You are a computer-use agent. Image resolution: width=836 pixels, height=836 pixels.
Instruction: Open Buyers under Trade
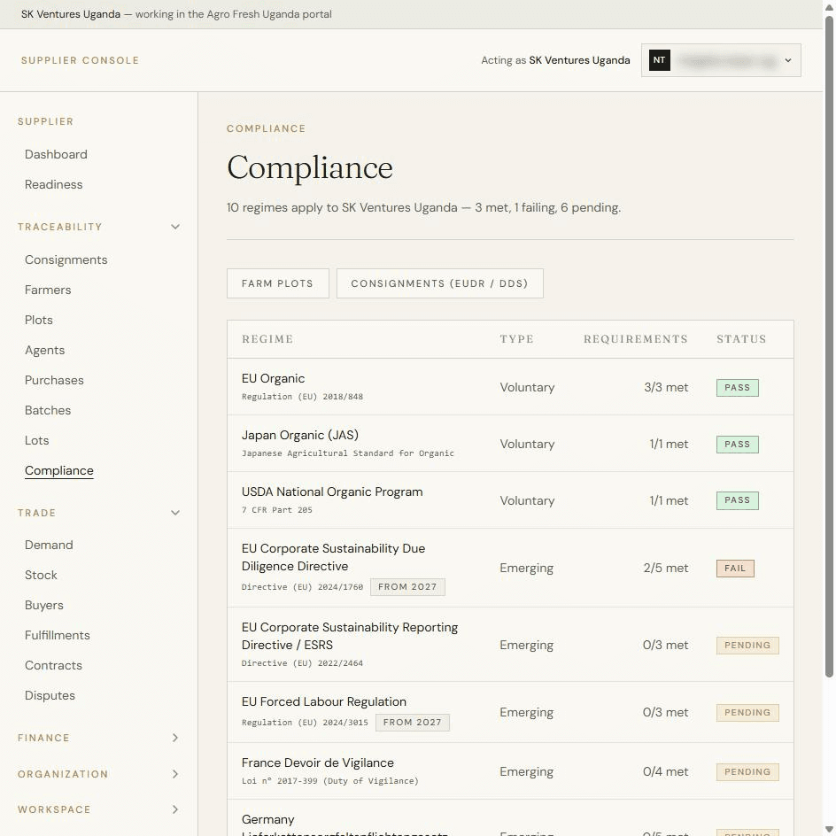pos(44,605)
